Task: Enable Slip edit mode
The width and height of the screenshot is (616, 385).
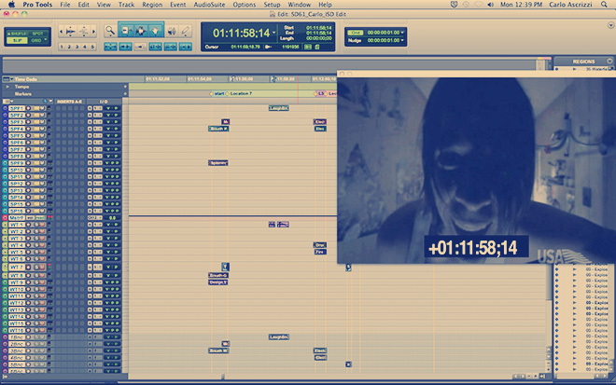Action: 17,40
